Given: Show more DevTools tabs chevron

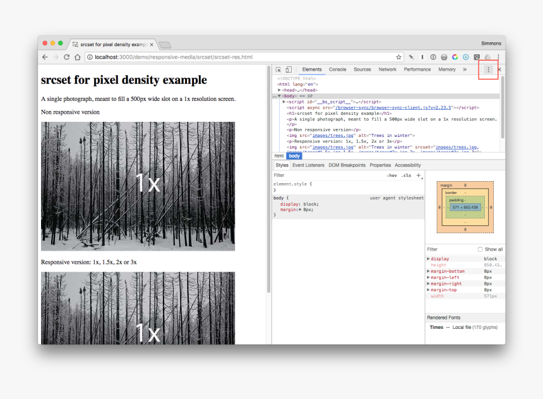Looking at the screenshot, I should (465, 69).
